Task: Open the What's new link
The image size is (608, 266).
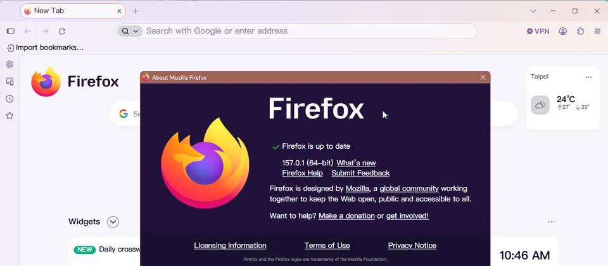Action: coord(356,163)
